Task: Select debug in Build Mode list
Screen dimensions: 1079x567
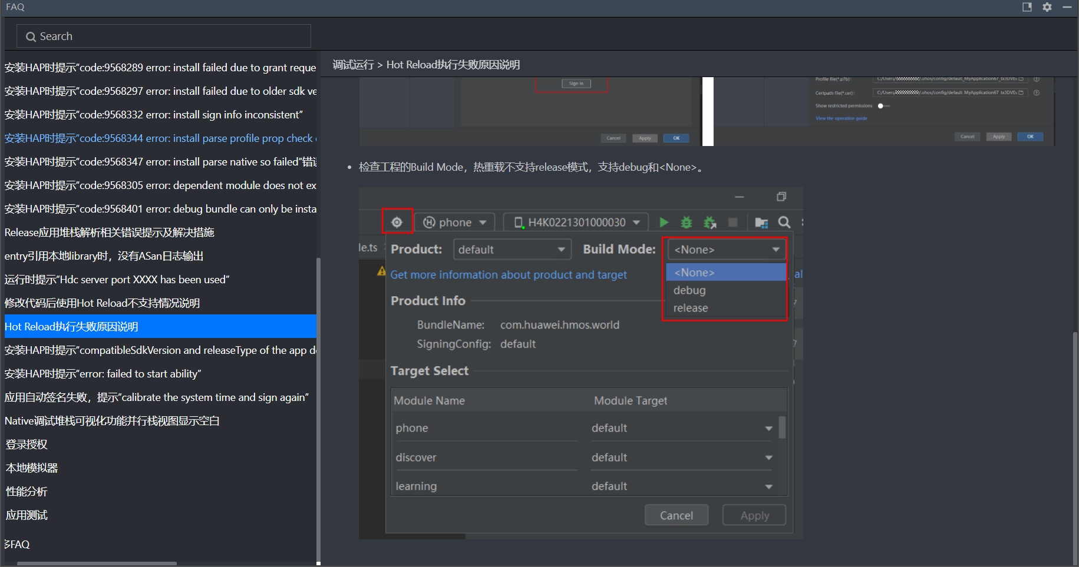Action: (726, 290)
